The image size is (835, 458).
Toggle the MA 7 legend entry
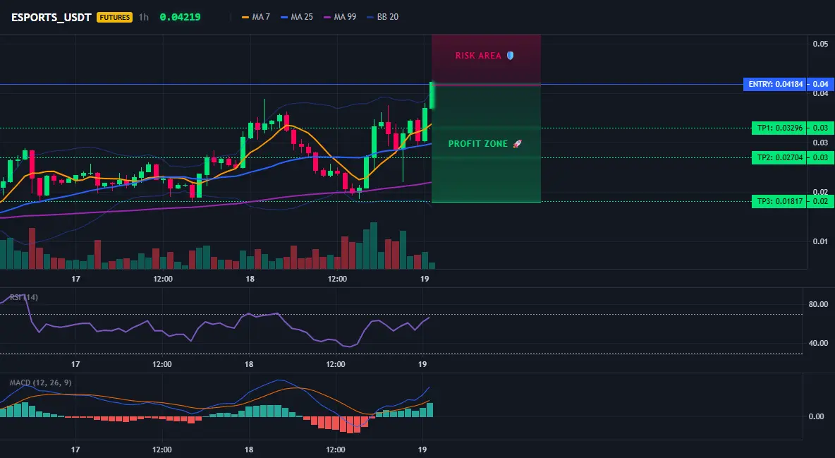(x=255, y=17)
